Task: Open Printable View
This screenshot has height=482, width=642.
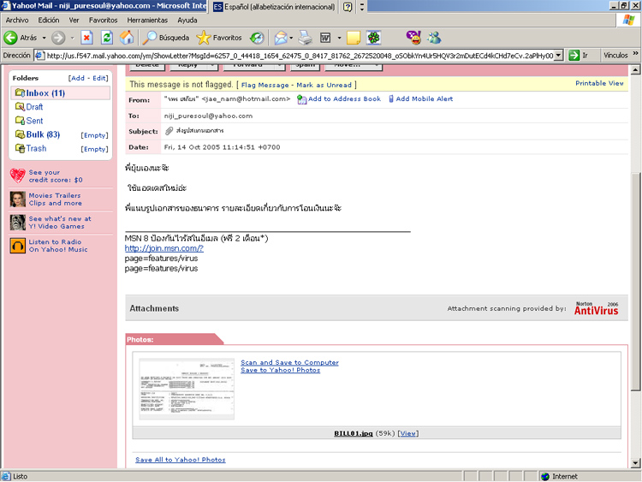Action: [599, 83]
